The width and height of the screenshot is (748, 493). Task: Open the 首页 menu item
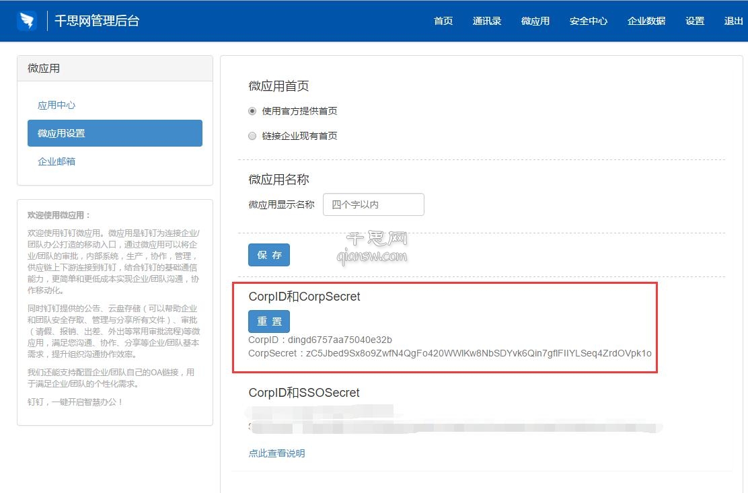click(443, 21)
